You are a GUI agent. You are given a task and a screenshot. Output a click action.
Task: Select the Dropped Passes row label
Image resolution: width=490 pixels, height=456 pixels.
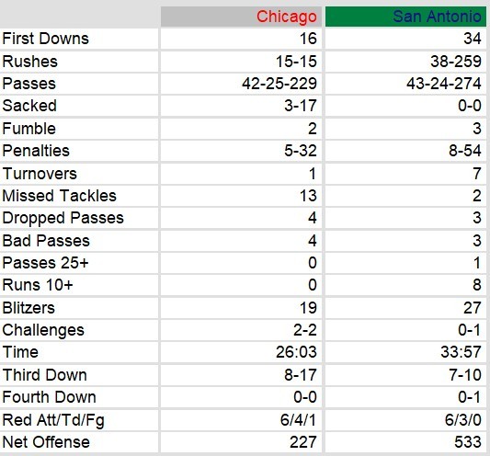[63, 218]
